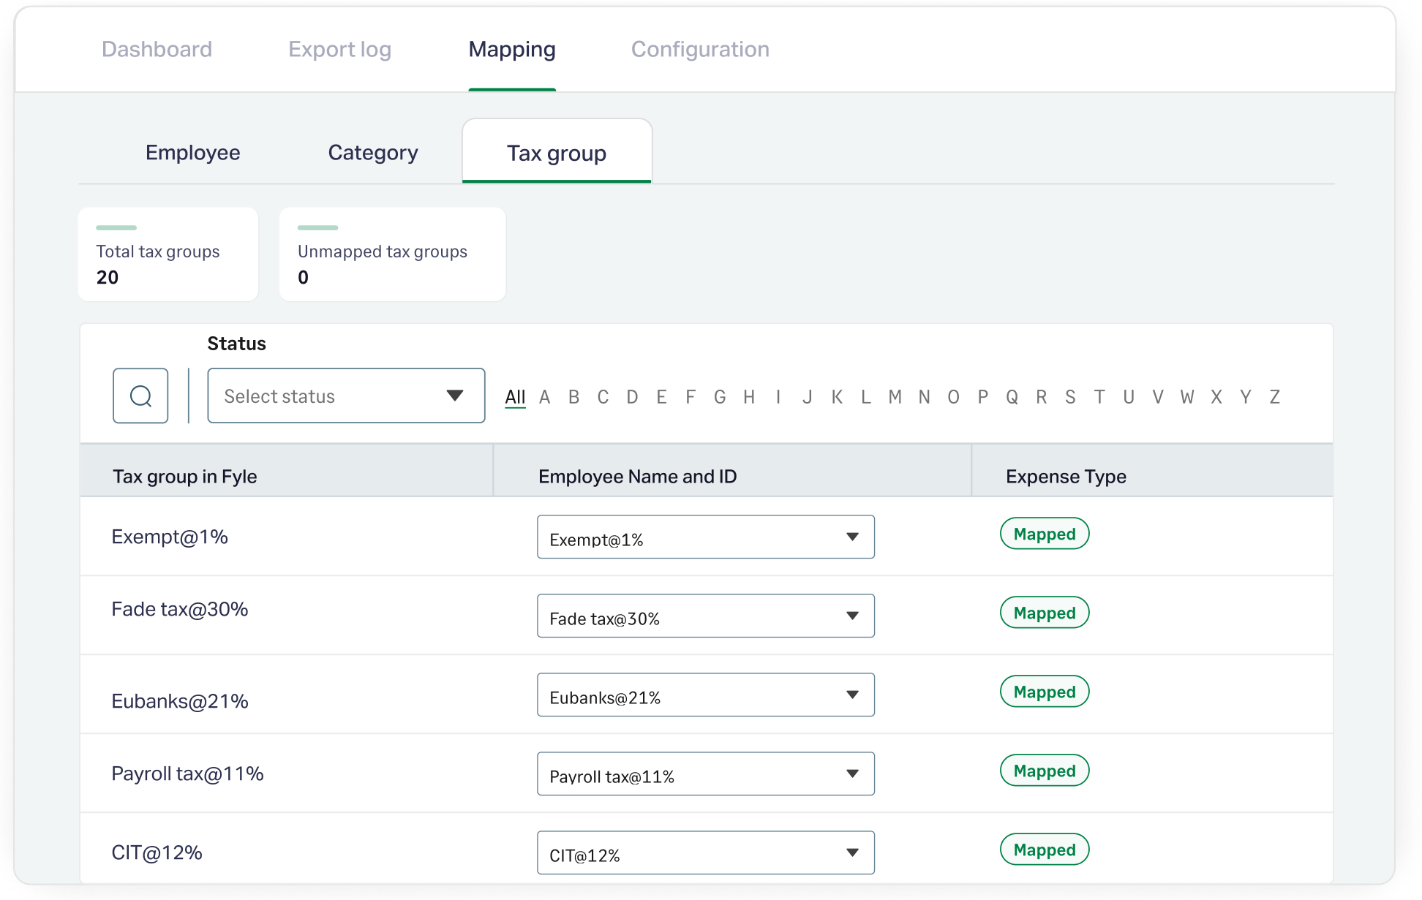Screen dimensions: 1422x900
Task: Open the Select status dropdown
Action: [346, 396]
